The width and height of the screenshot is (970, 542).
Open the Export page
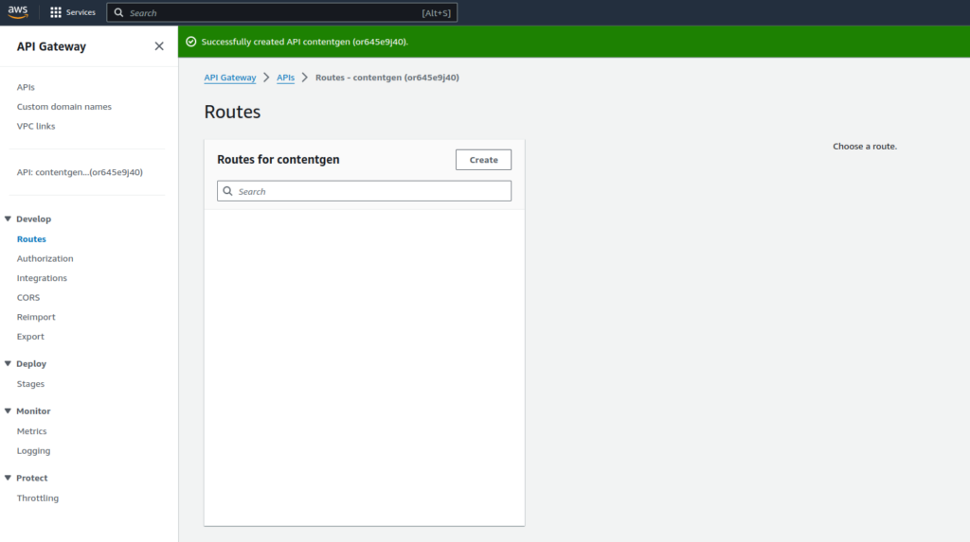30,336
